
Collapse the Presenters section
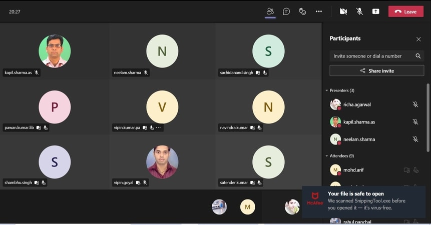(x=327, y=90)
